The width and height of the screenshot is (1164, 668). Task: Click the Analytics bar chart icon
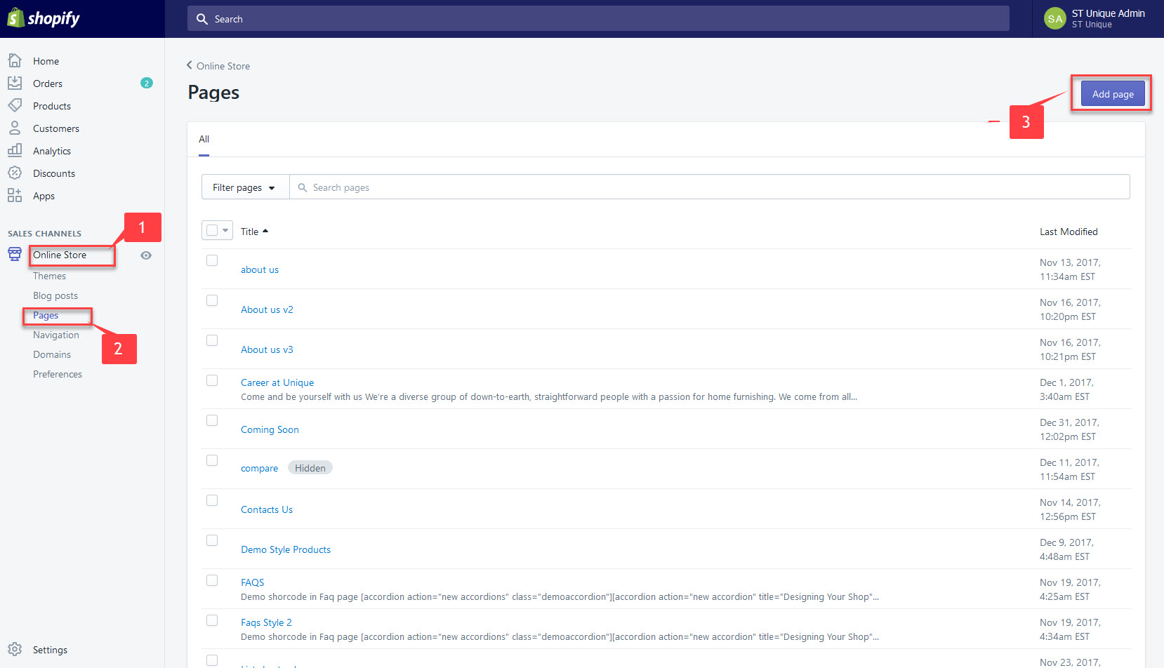pos(15,150)
